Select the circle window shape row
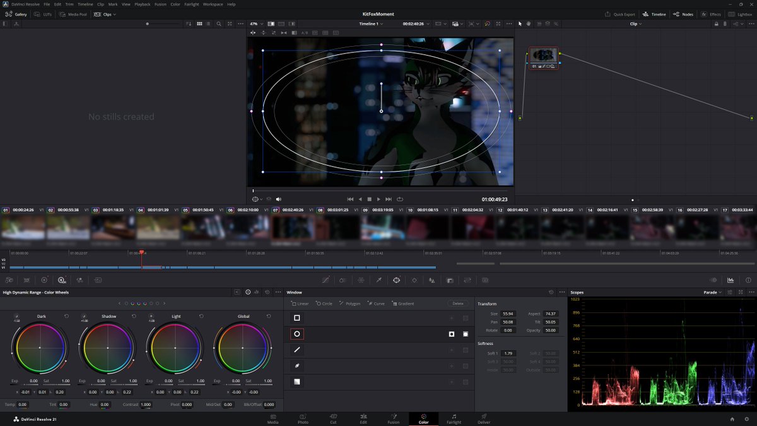 pyautogui.click(x=378, y=334)
